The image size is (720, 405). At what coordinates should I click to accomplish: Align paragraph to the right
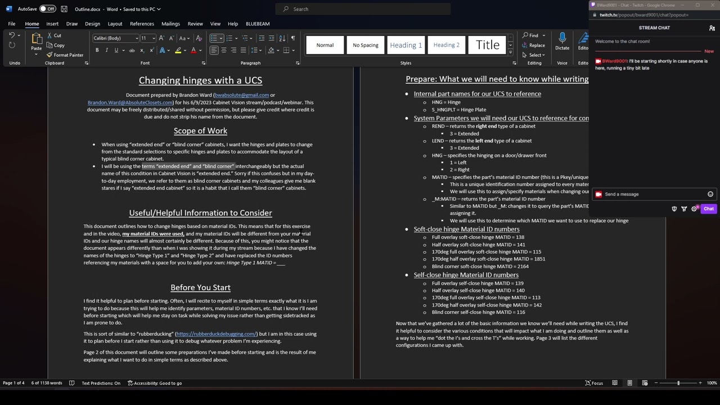click(233, 51)
